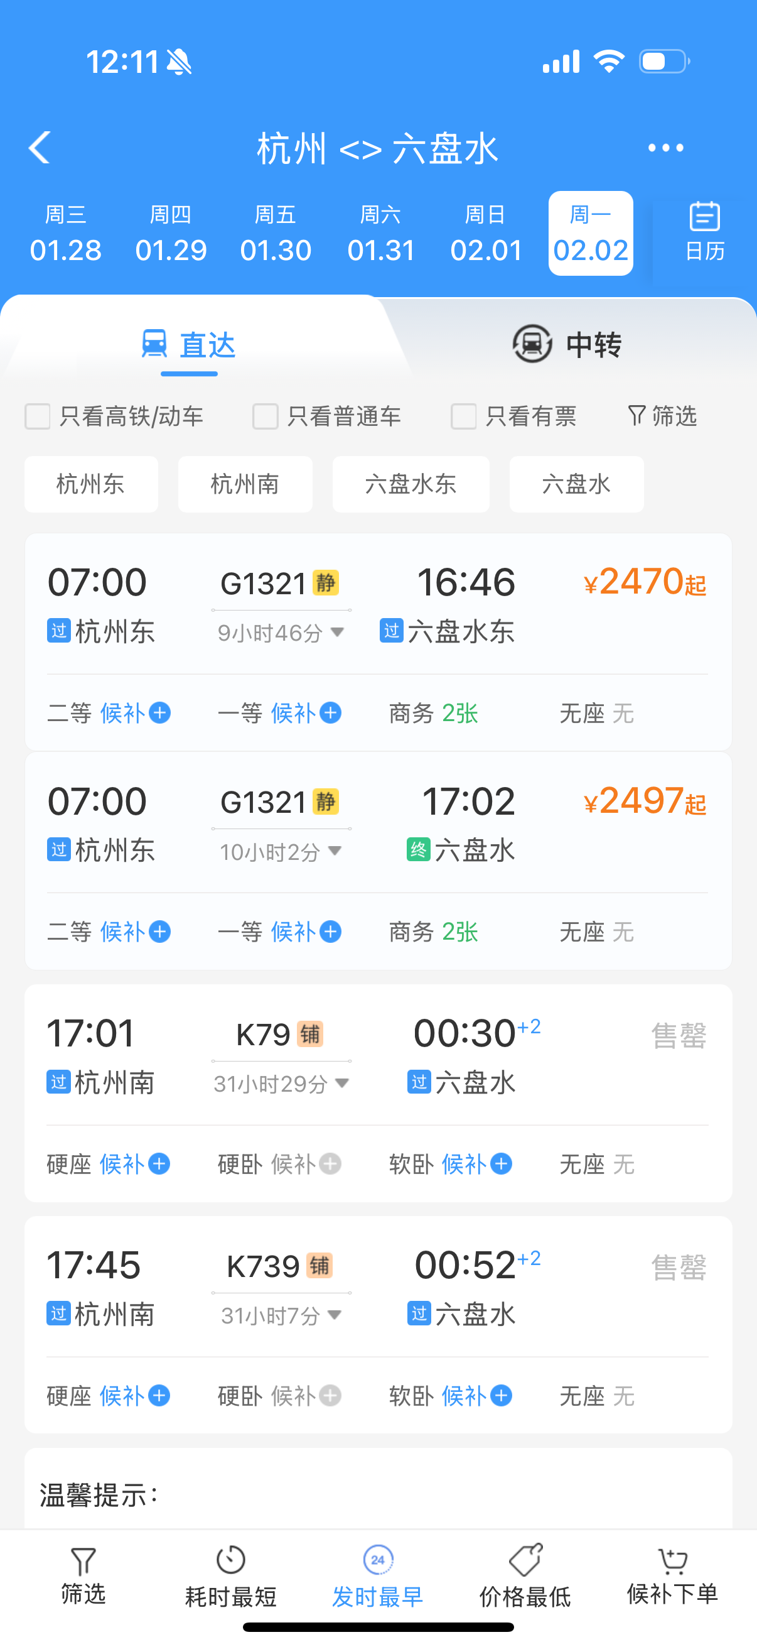Filter by 杭州东 station chip
The height and width of the screenshot is (1647, 757).
pyautogui.click(x=91, y=484)
